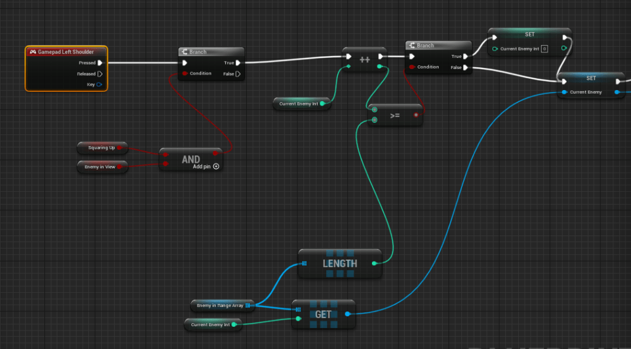Click the Squaring Up variable's red pin

tap(120, 148)
